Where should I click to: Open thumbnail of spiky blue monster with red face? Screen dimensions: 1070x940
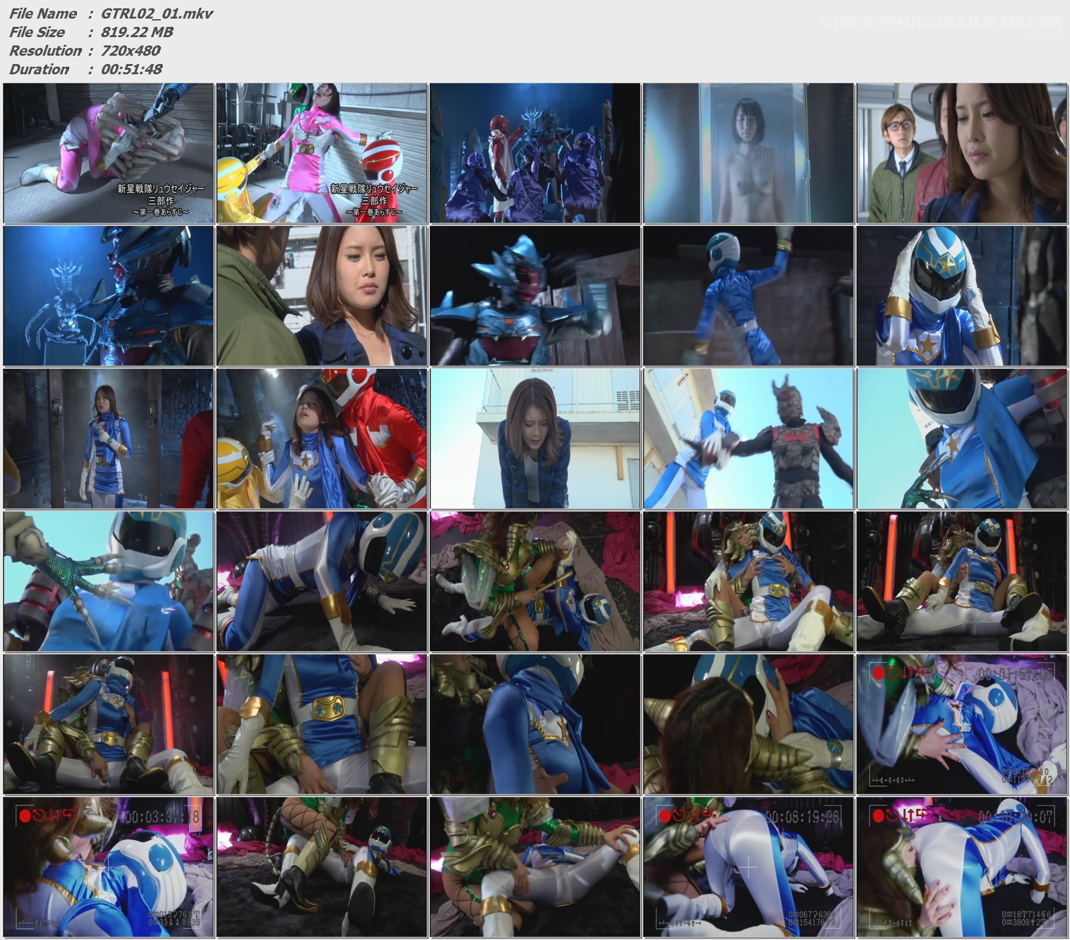[535, 295]
